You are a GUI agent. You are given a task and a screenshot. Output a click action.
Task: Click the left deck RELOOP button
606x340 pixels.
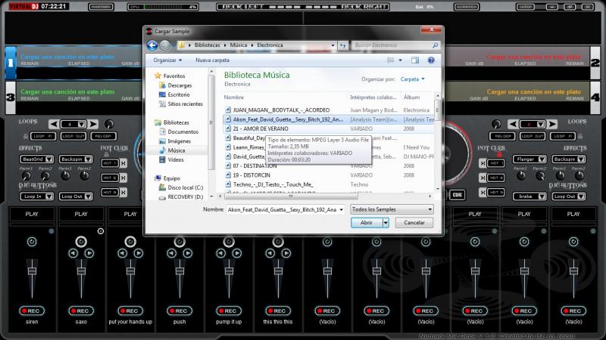[103, 136]
